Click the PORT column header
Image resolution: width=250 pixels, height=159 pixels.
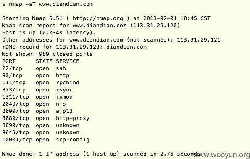point(9,61)
